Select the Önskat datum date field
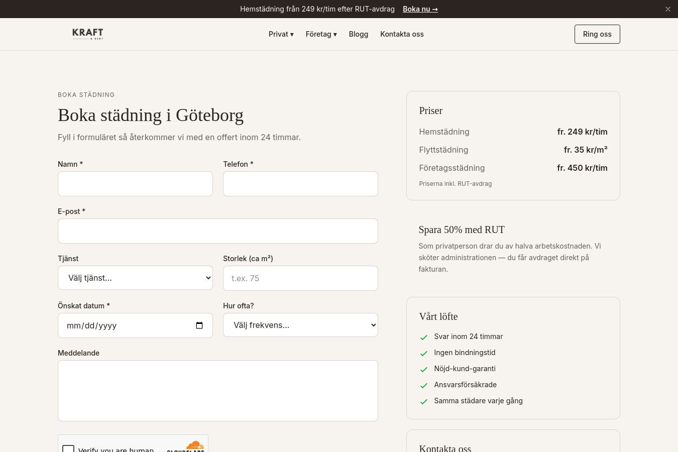Screen dimensions: 678x452 [x=135, y=325]
